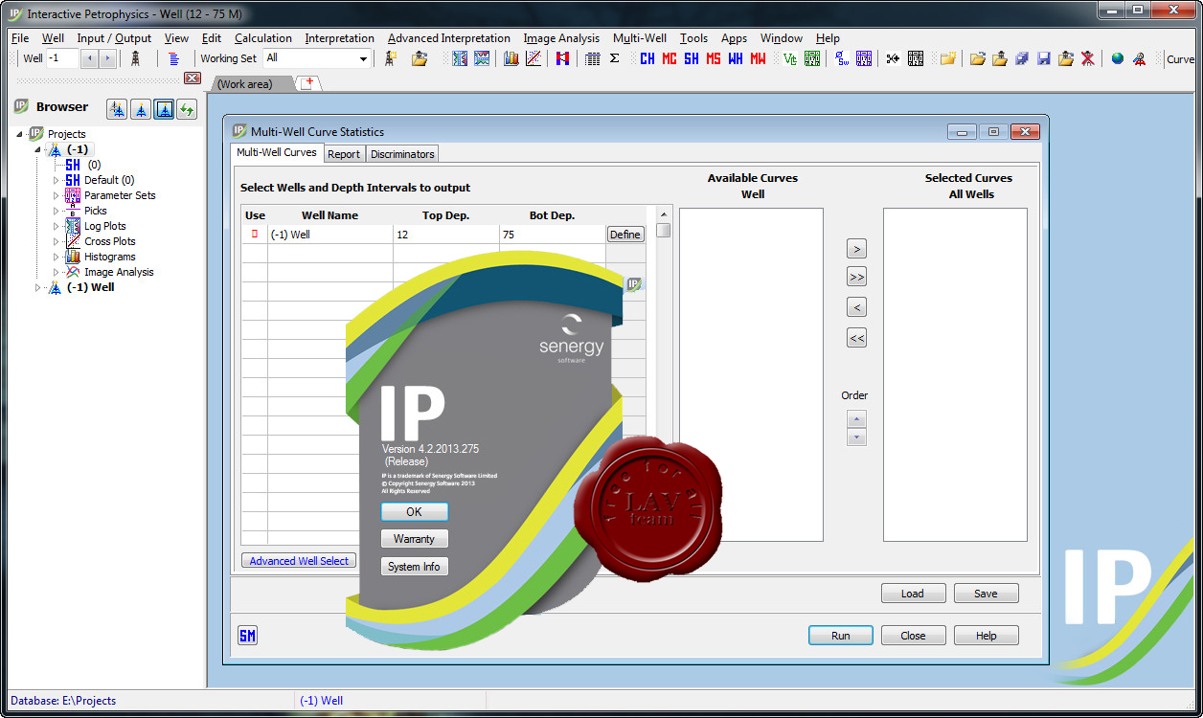The width and height of the screenshot is (1203, 718).
Task: Switch to the Report tab
Action: pos(344,153)
